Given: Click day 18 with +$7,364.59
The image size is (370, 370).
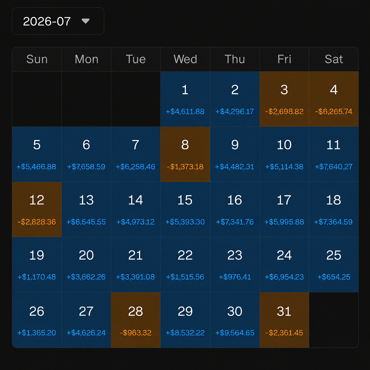Looking at the screenshot, I should (x=334, y=209).
